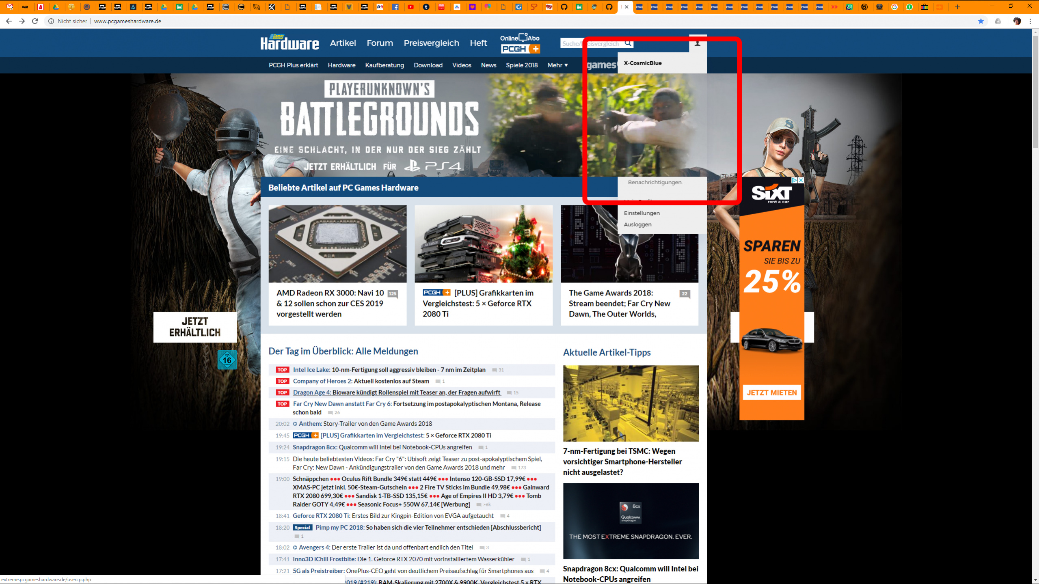The height and width of the screenshot is (584, 1039).
Task: Open the Forum section
Action: click(x=380, y=43)
